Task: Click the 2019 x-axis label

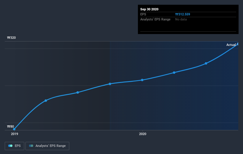Action: 15,134
